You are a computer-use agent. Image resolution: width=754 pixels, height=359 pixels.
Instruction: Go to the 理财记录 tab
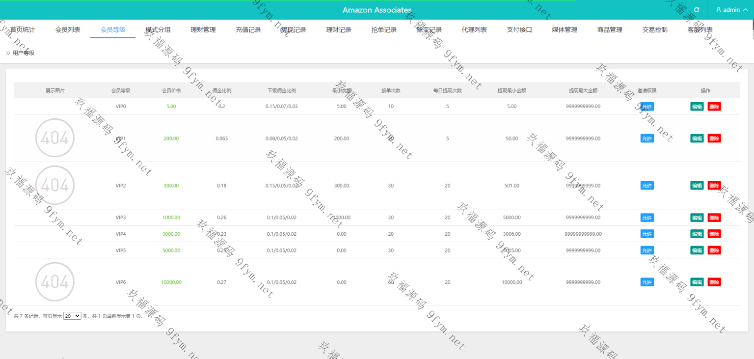coord(339,30)
